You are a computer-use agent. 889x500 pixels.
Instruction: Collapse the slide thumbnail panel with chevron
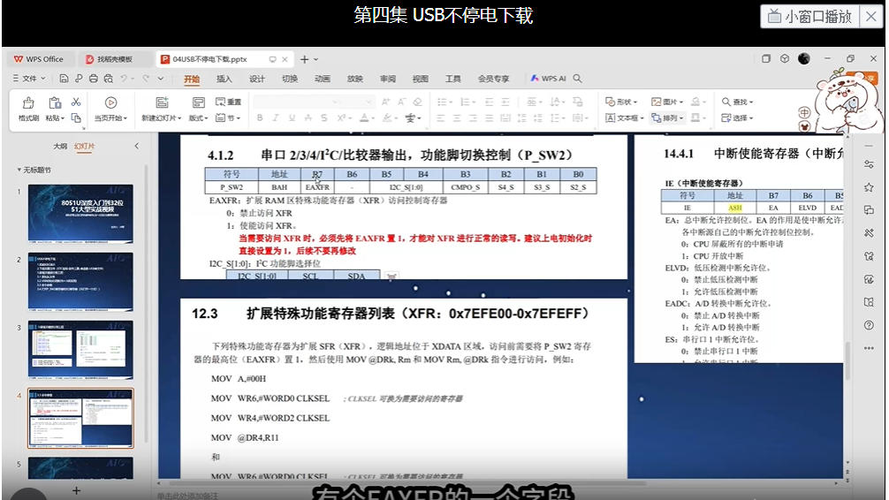pyautogui.click(x=137, y=146)
